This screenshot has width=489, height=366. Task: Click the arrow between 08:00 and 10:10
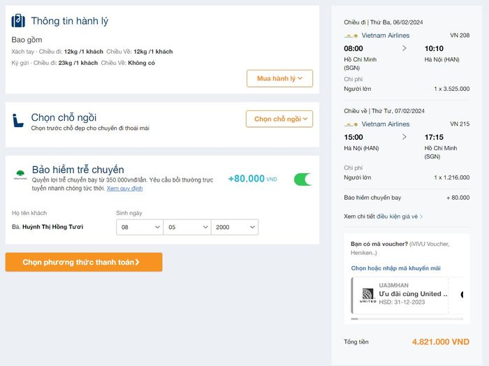404,48
